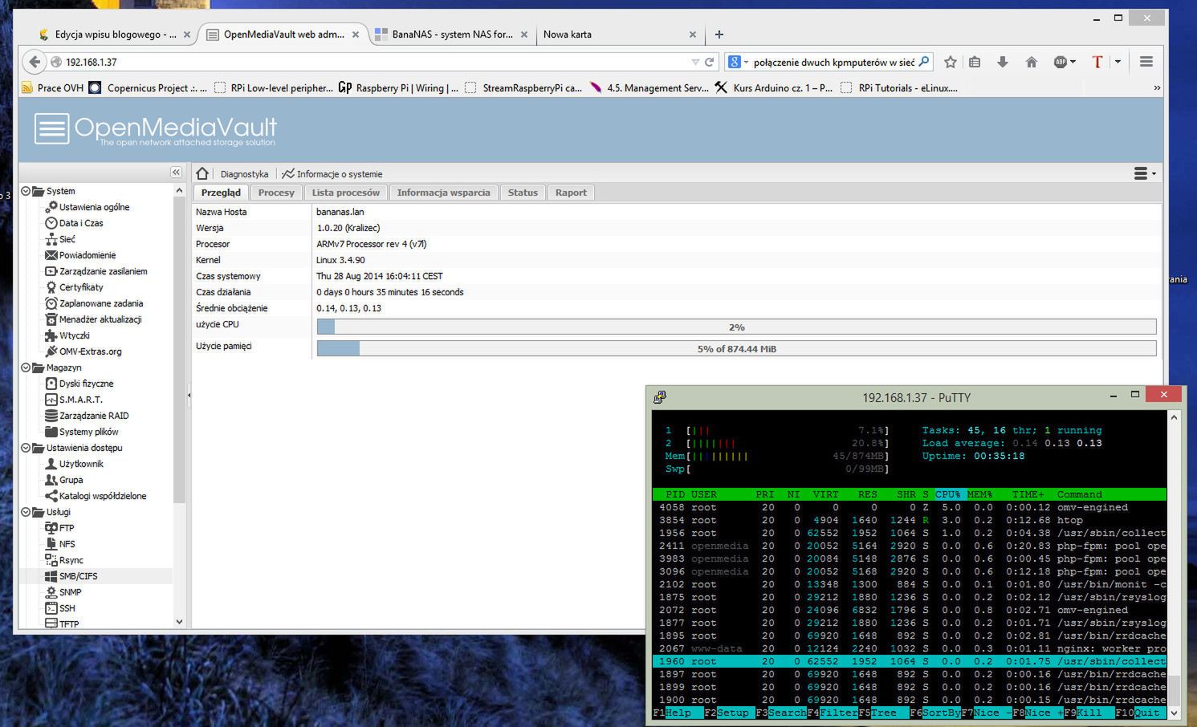Open OMV-Extras.org item
This screenshot has width=1197, height=727.
(83, 351)
